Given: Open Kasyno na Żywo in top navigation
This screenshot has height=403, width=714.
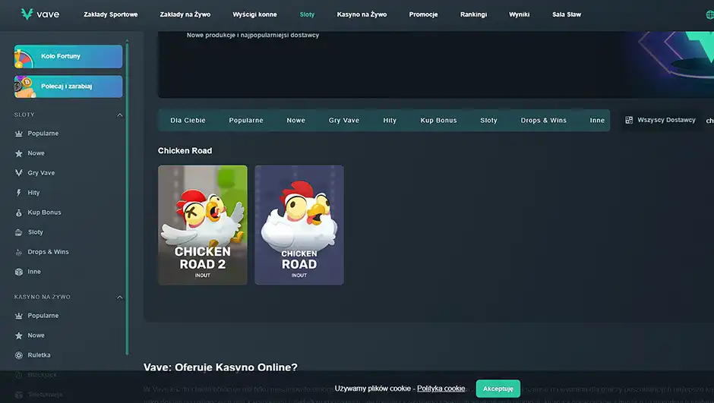Looking at the screenshot, I should [362, 14].
